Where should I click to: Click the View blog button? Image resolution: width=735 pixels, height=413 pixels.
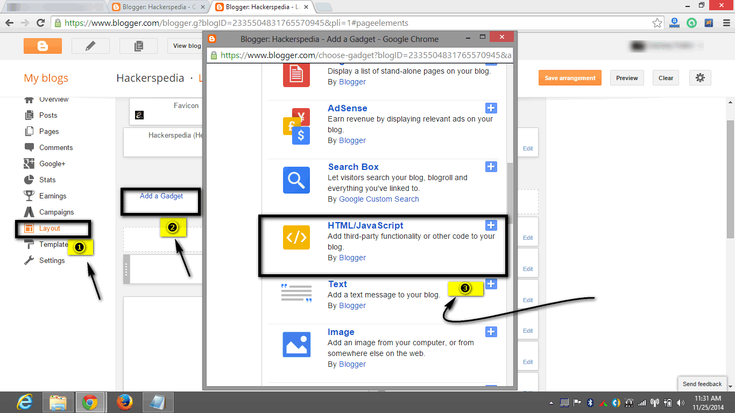pyautogui.click(x=186, y=46)
